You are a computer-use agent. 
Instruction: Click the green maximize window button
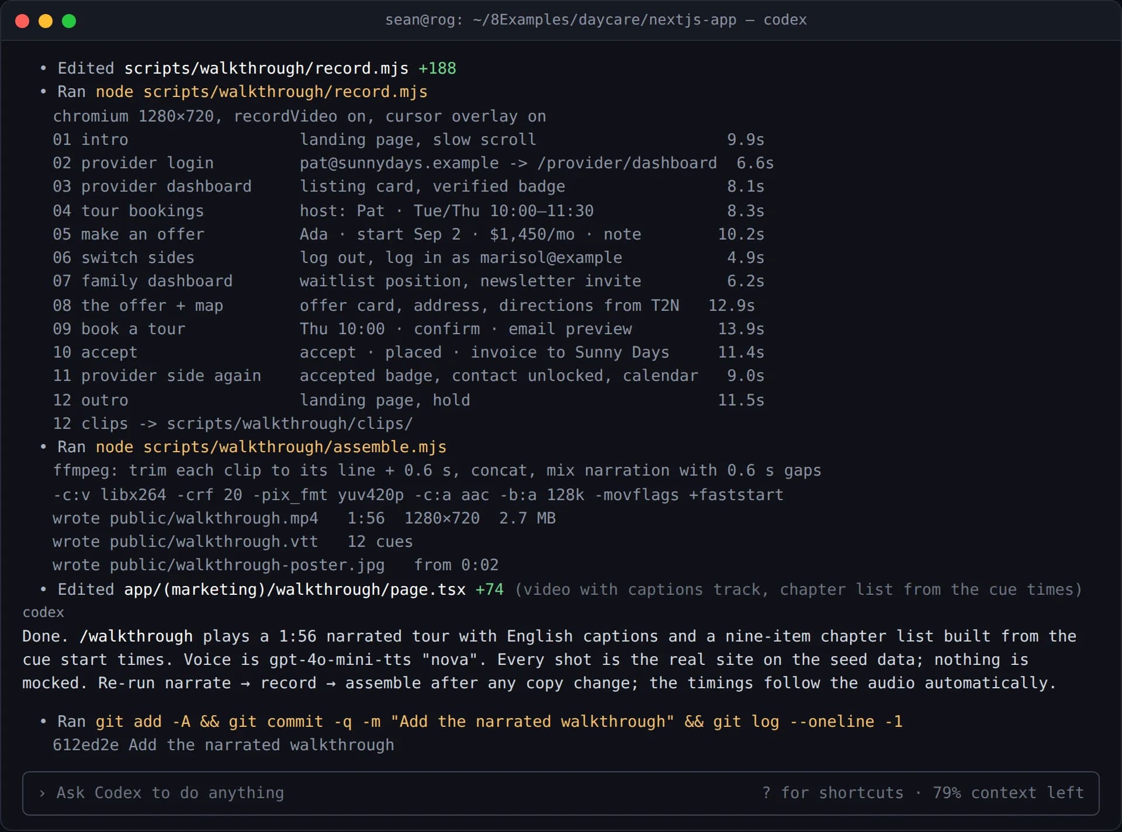tap(69, 21)
